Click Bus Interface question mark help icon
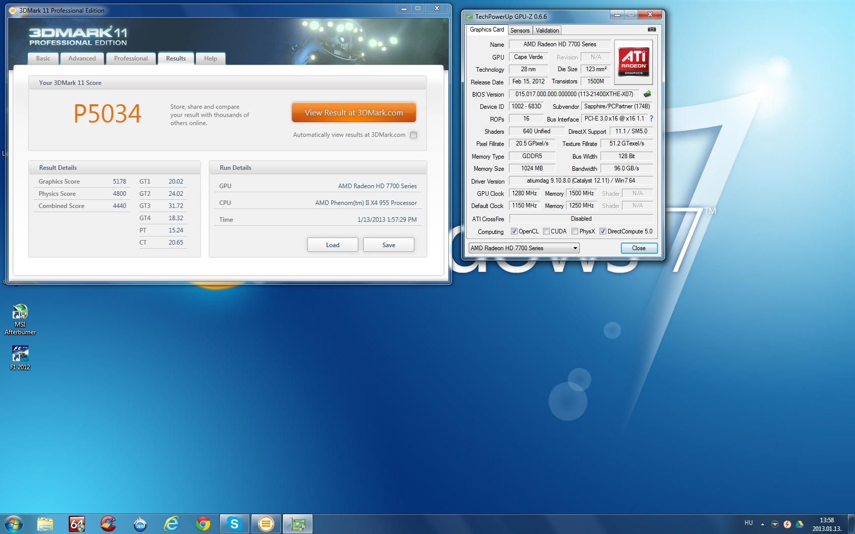 click(x=651, y=118)
